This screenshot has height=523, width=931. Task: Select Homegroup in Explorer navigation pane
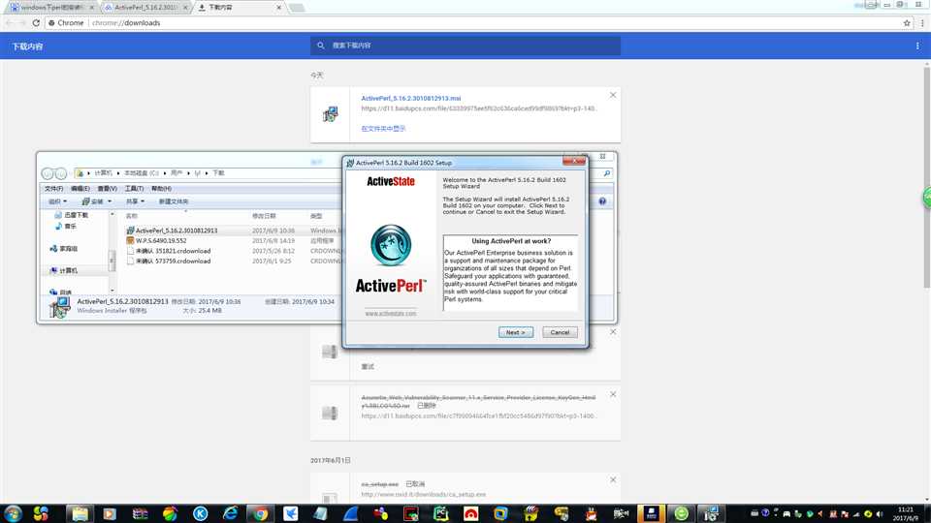click(64, 249)
